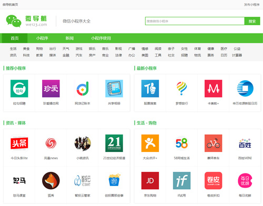Select the 汽车 category link
Image resolution: width=263 pixels, height=206 pixels.
click(79, 55)
